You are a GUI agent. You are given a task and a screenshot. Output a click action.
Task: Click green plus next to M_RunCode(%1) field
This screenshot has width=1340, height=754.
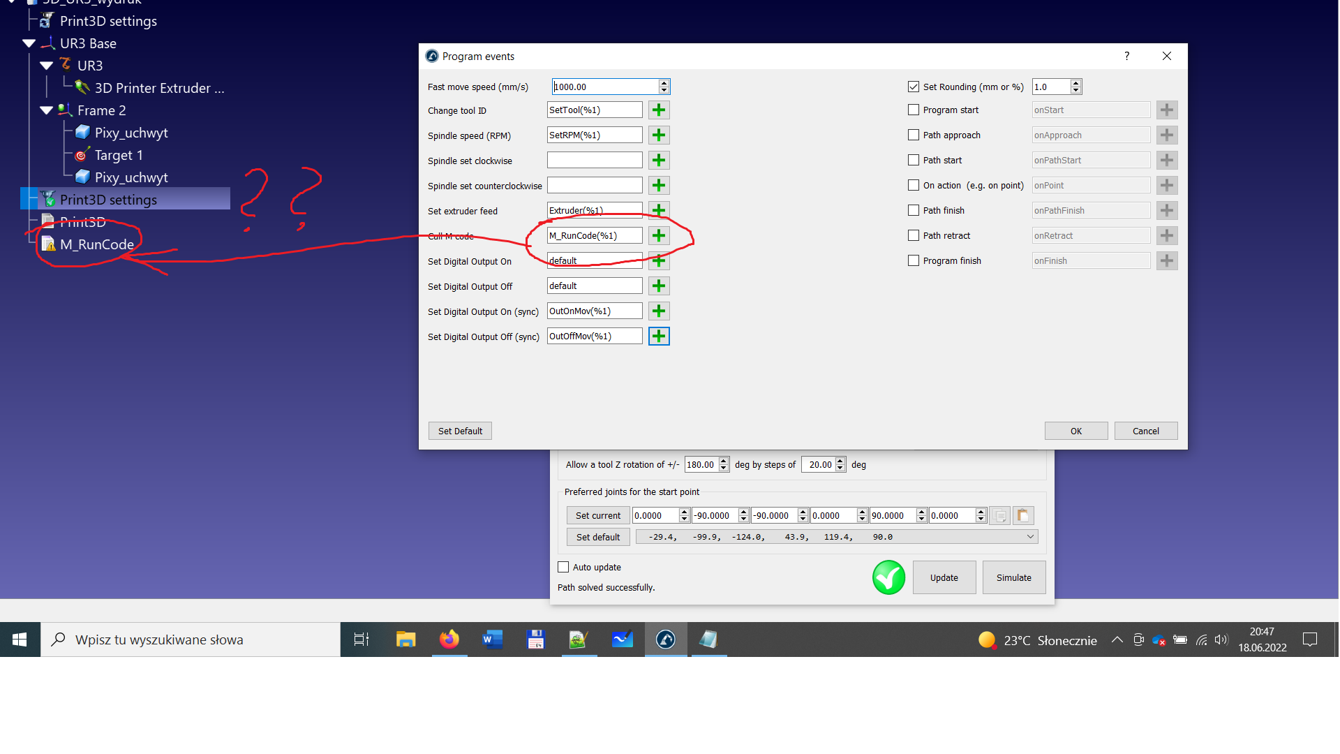point(658,236)
